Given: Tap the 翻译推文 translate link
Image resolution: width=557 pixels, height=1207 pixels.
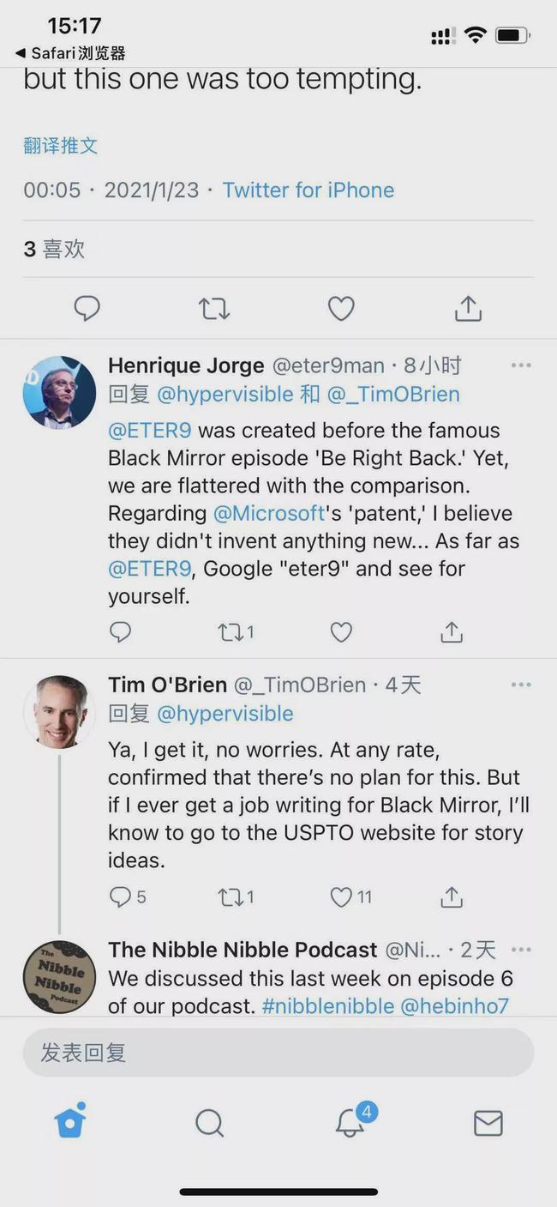Looking at the screenshot, I should 61,146.
